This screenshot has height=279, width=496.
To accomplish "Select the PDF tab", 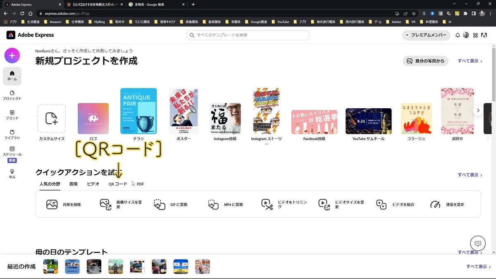I will (x=140, y=184).
